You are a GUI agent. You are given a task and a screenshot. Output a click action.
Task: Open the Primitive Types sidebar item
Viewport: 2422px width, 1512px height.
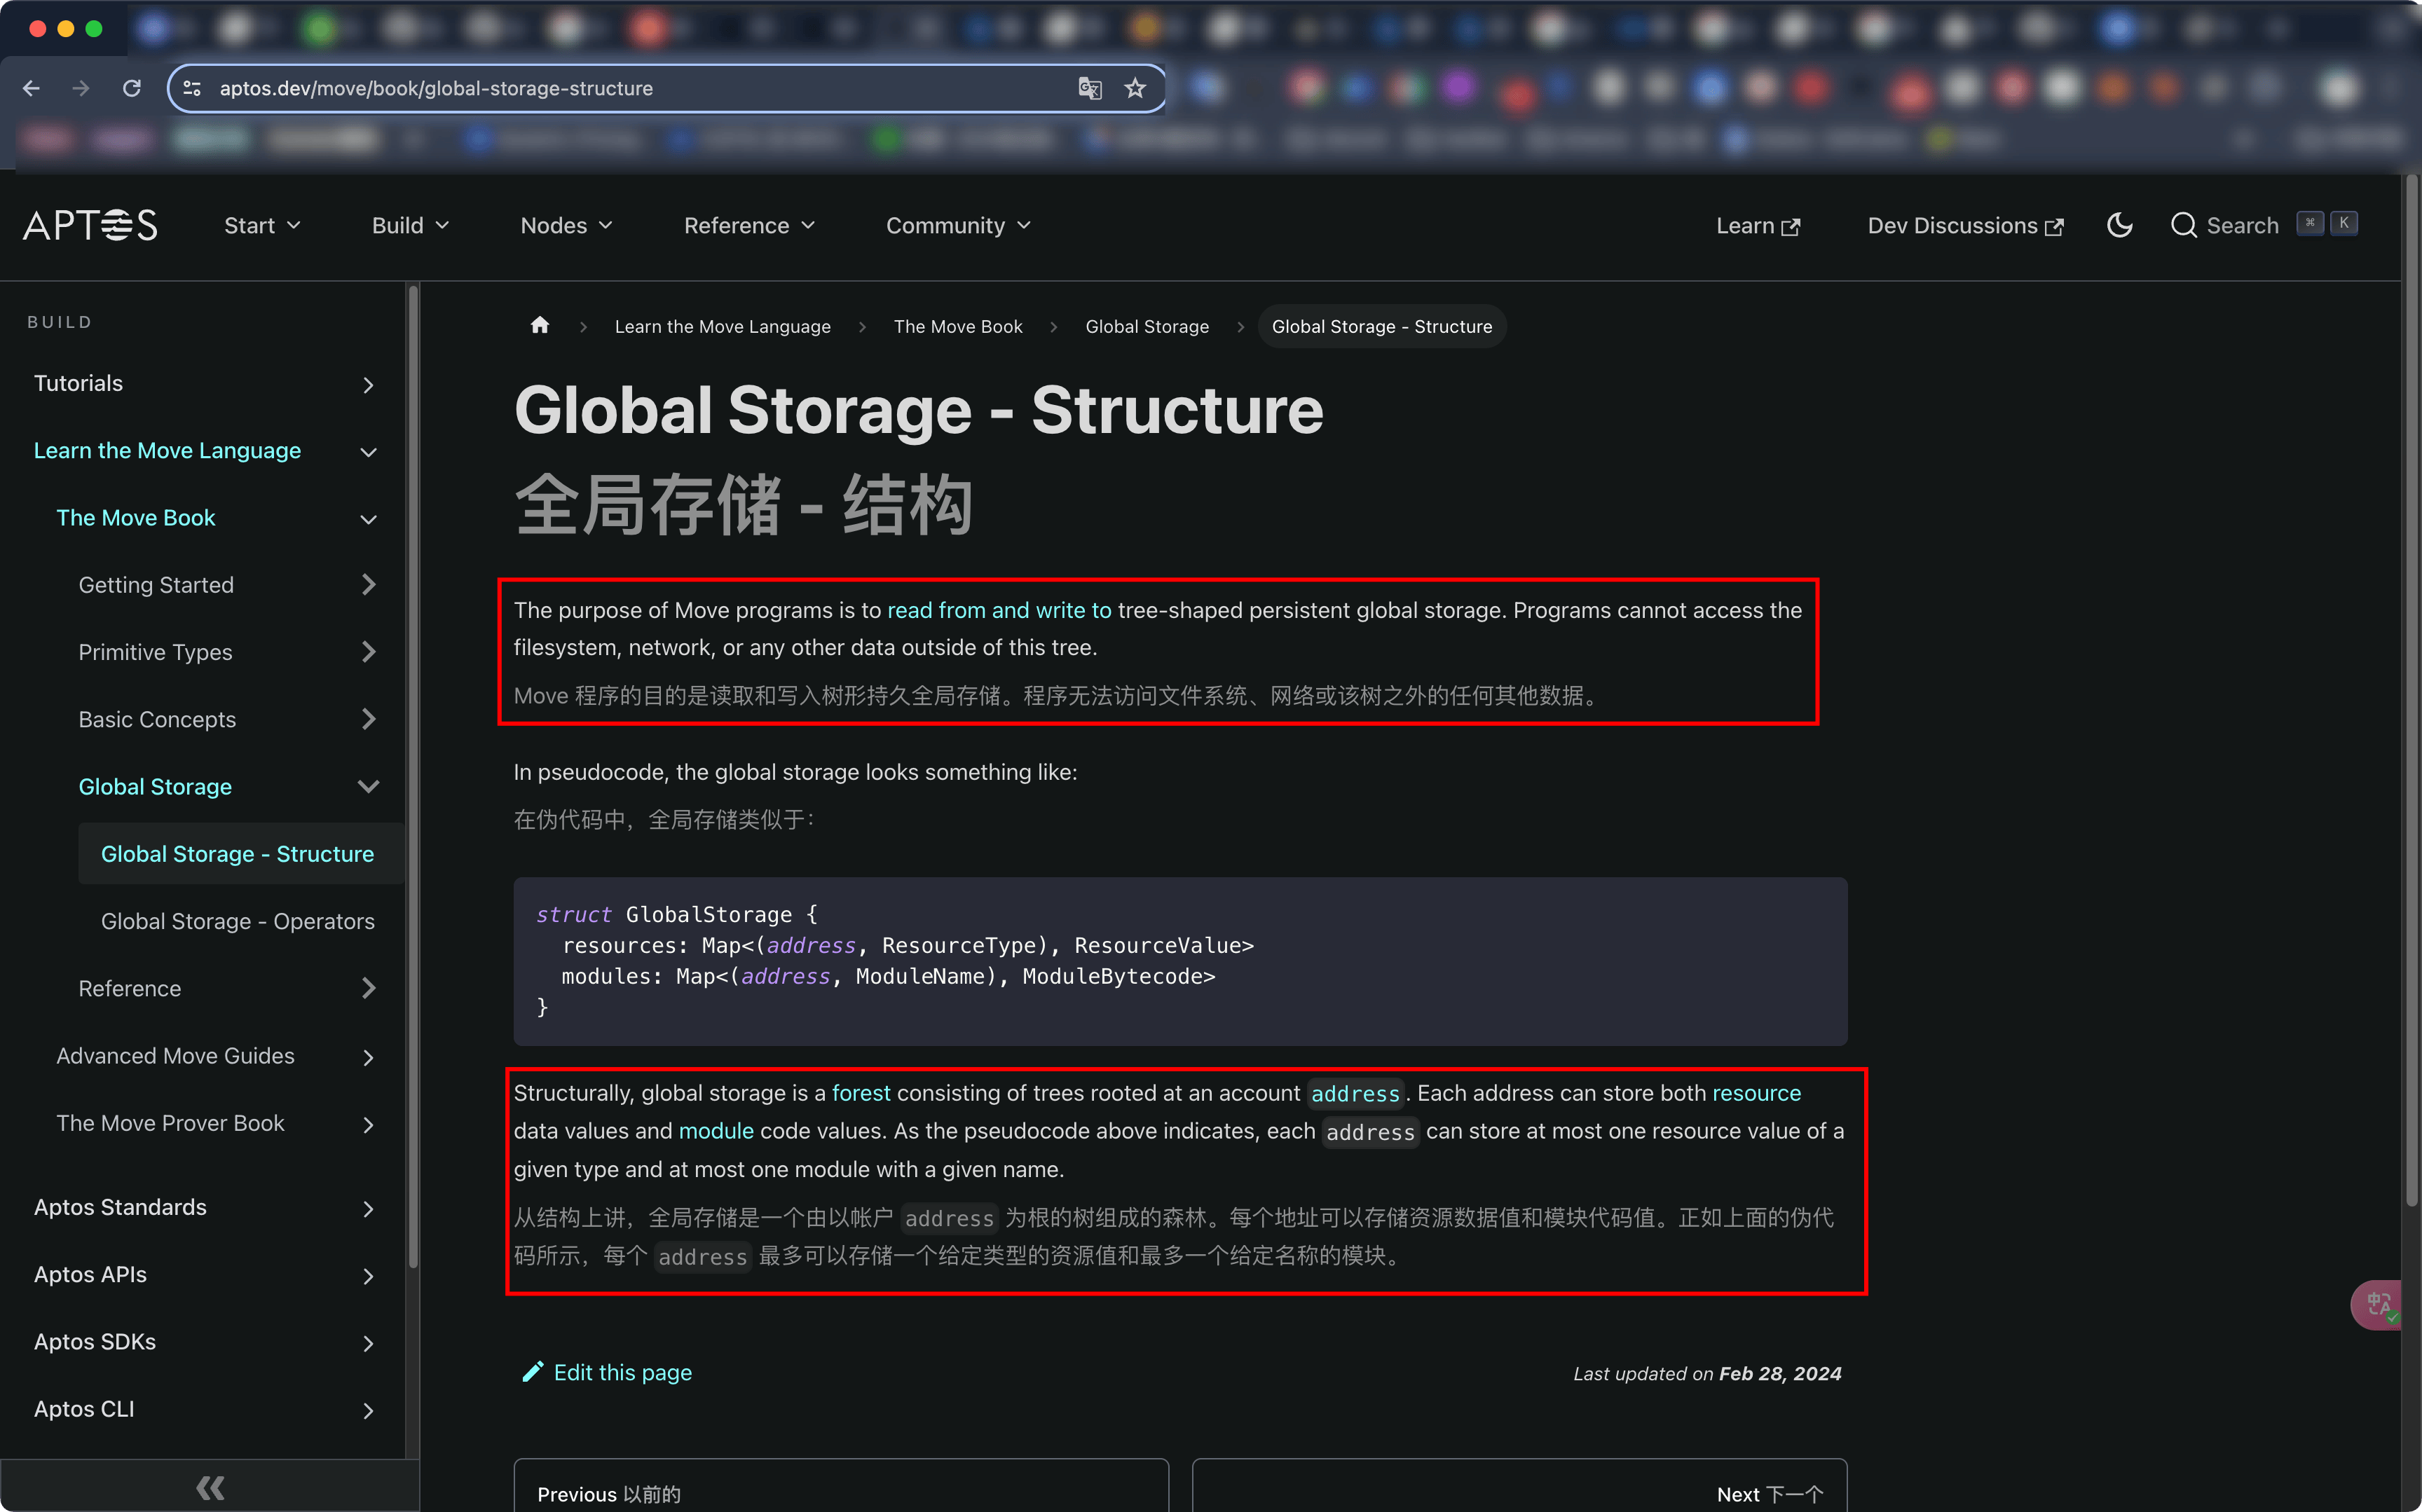point(155,652)
